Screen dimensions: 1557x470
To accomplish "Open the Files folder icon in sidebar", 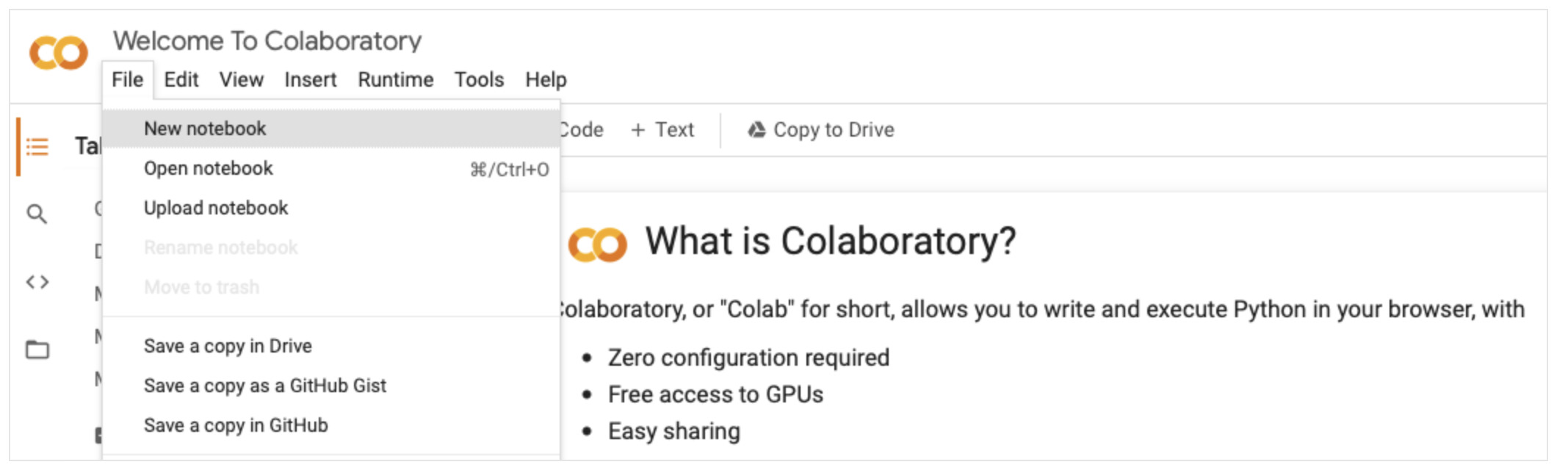I will [37, 350].
